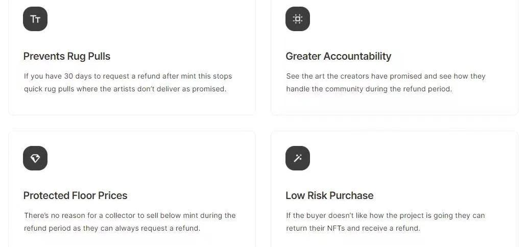Click the line starting "There's no reason for a collector"
The width and height of the screenshot is (526, 247).
pyautogui.click(x=130, y=215)
